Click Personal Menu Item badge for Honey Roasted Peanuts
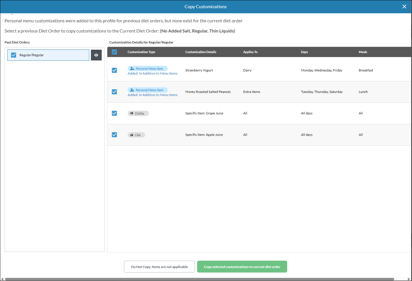The image size is (412, 281). click(148, 90)
